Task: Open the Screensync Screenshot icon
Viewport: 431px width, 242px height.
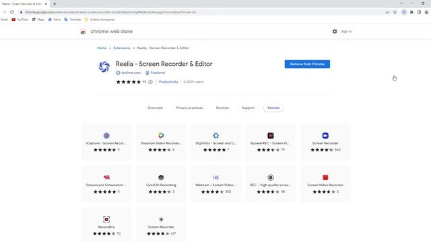Action: coord(106,177)
